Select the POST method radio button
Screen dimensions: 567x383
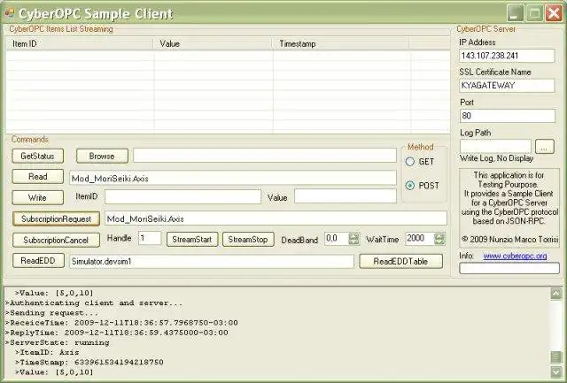tap(409, 185)
